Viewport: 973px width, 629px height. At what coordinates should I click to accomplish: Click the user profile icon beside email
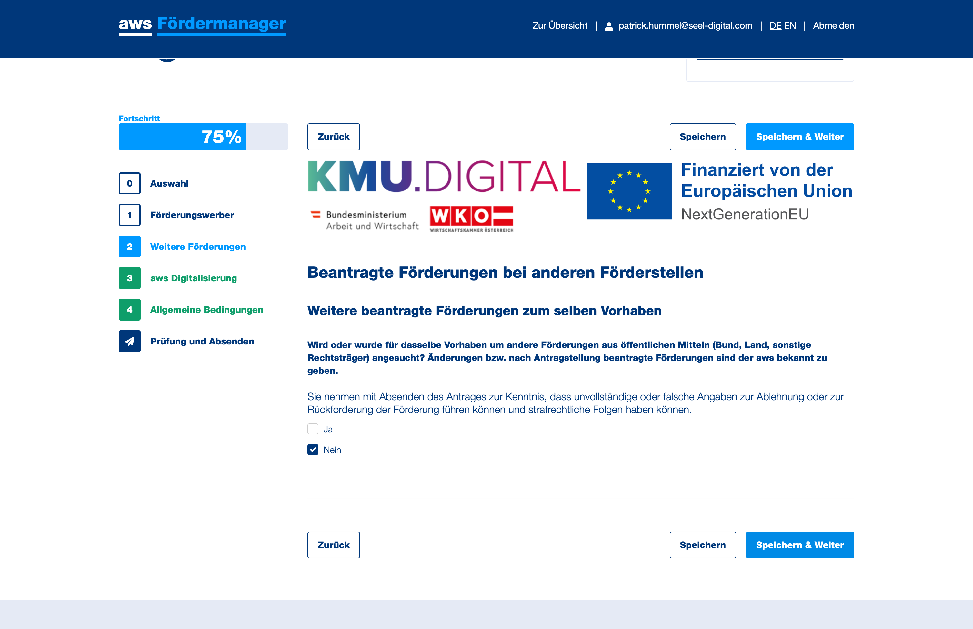coord(609,26)
